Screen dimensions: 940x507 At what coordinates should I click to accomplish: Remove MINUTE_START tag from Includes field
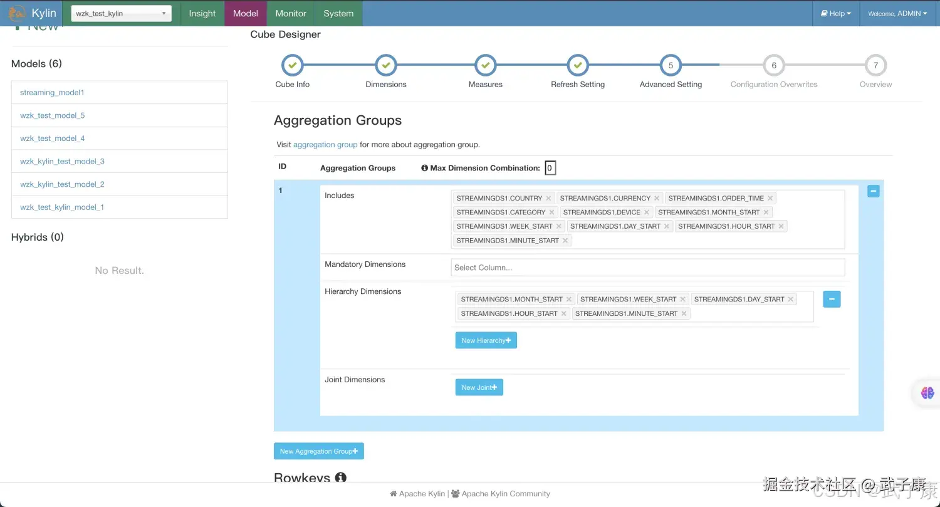coord(565,241)
